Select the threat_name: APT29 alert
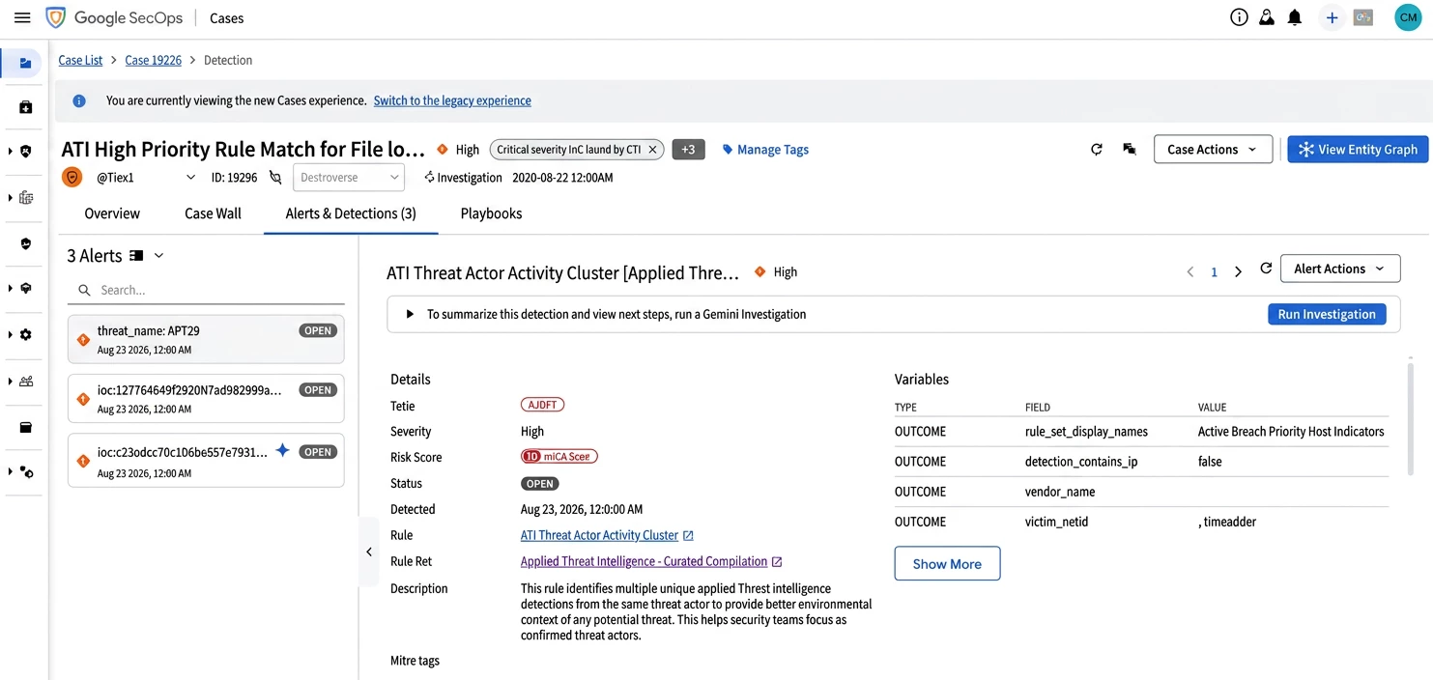Viewport: 1433px width, 680px height. 206,339
